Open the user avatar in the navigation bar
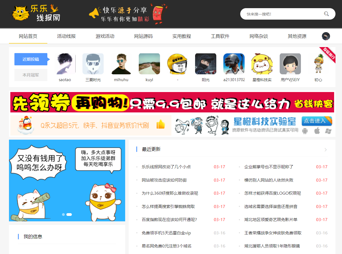The width and height of the screenshot is (342, 254). (x=325, y=36)
